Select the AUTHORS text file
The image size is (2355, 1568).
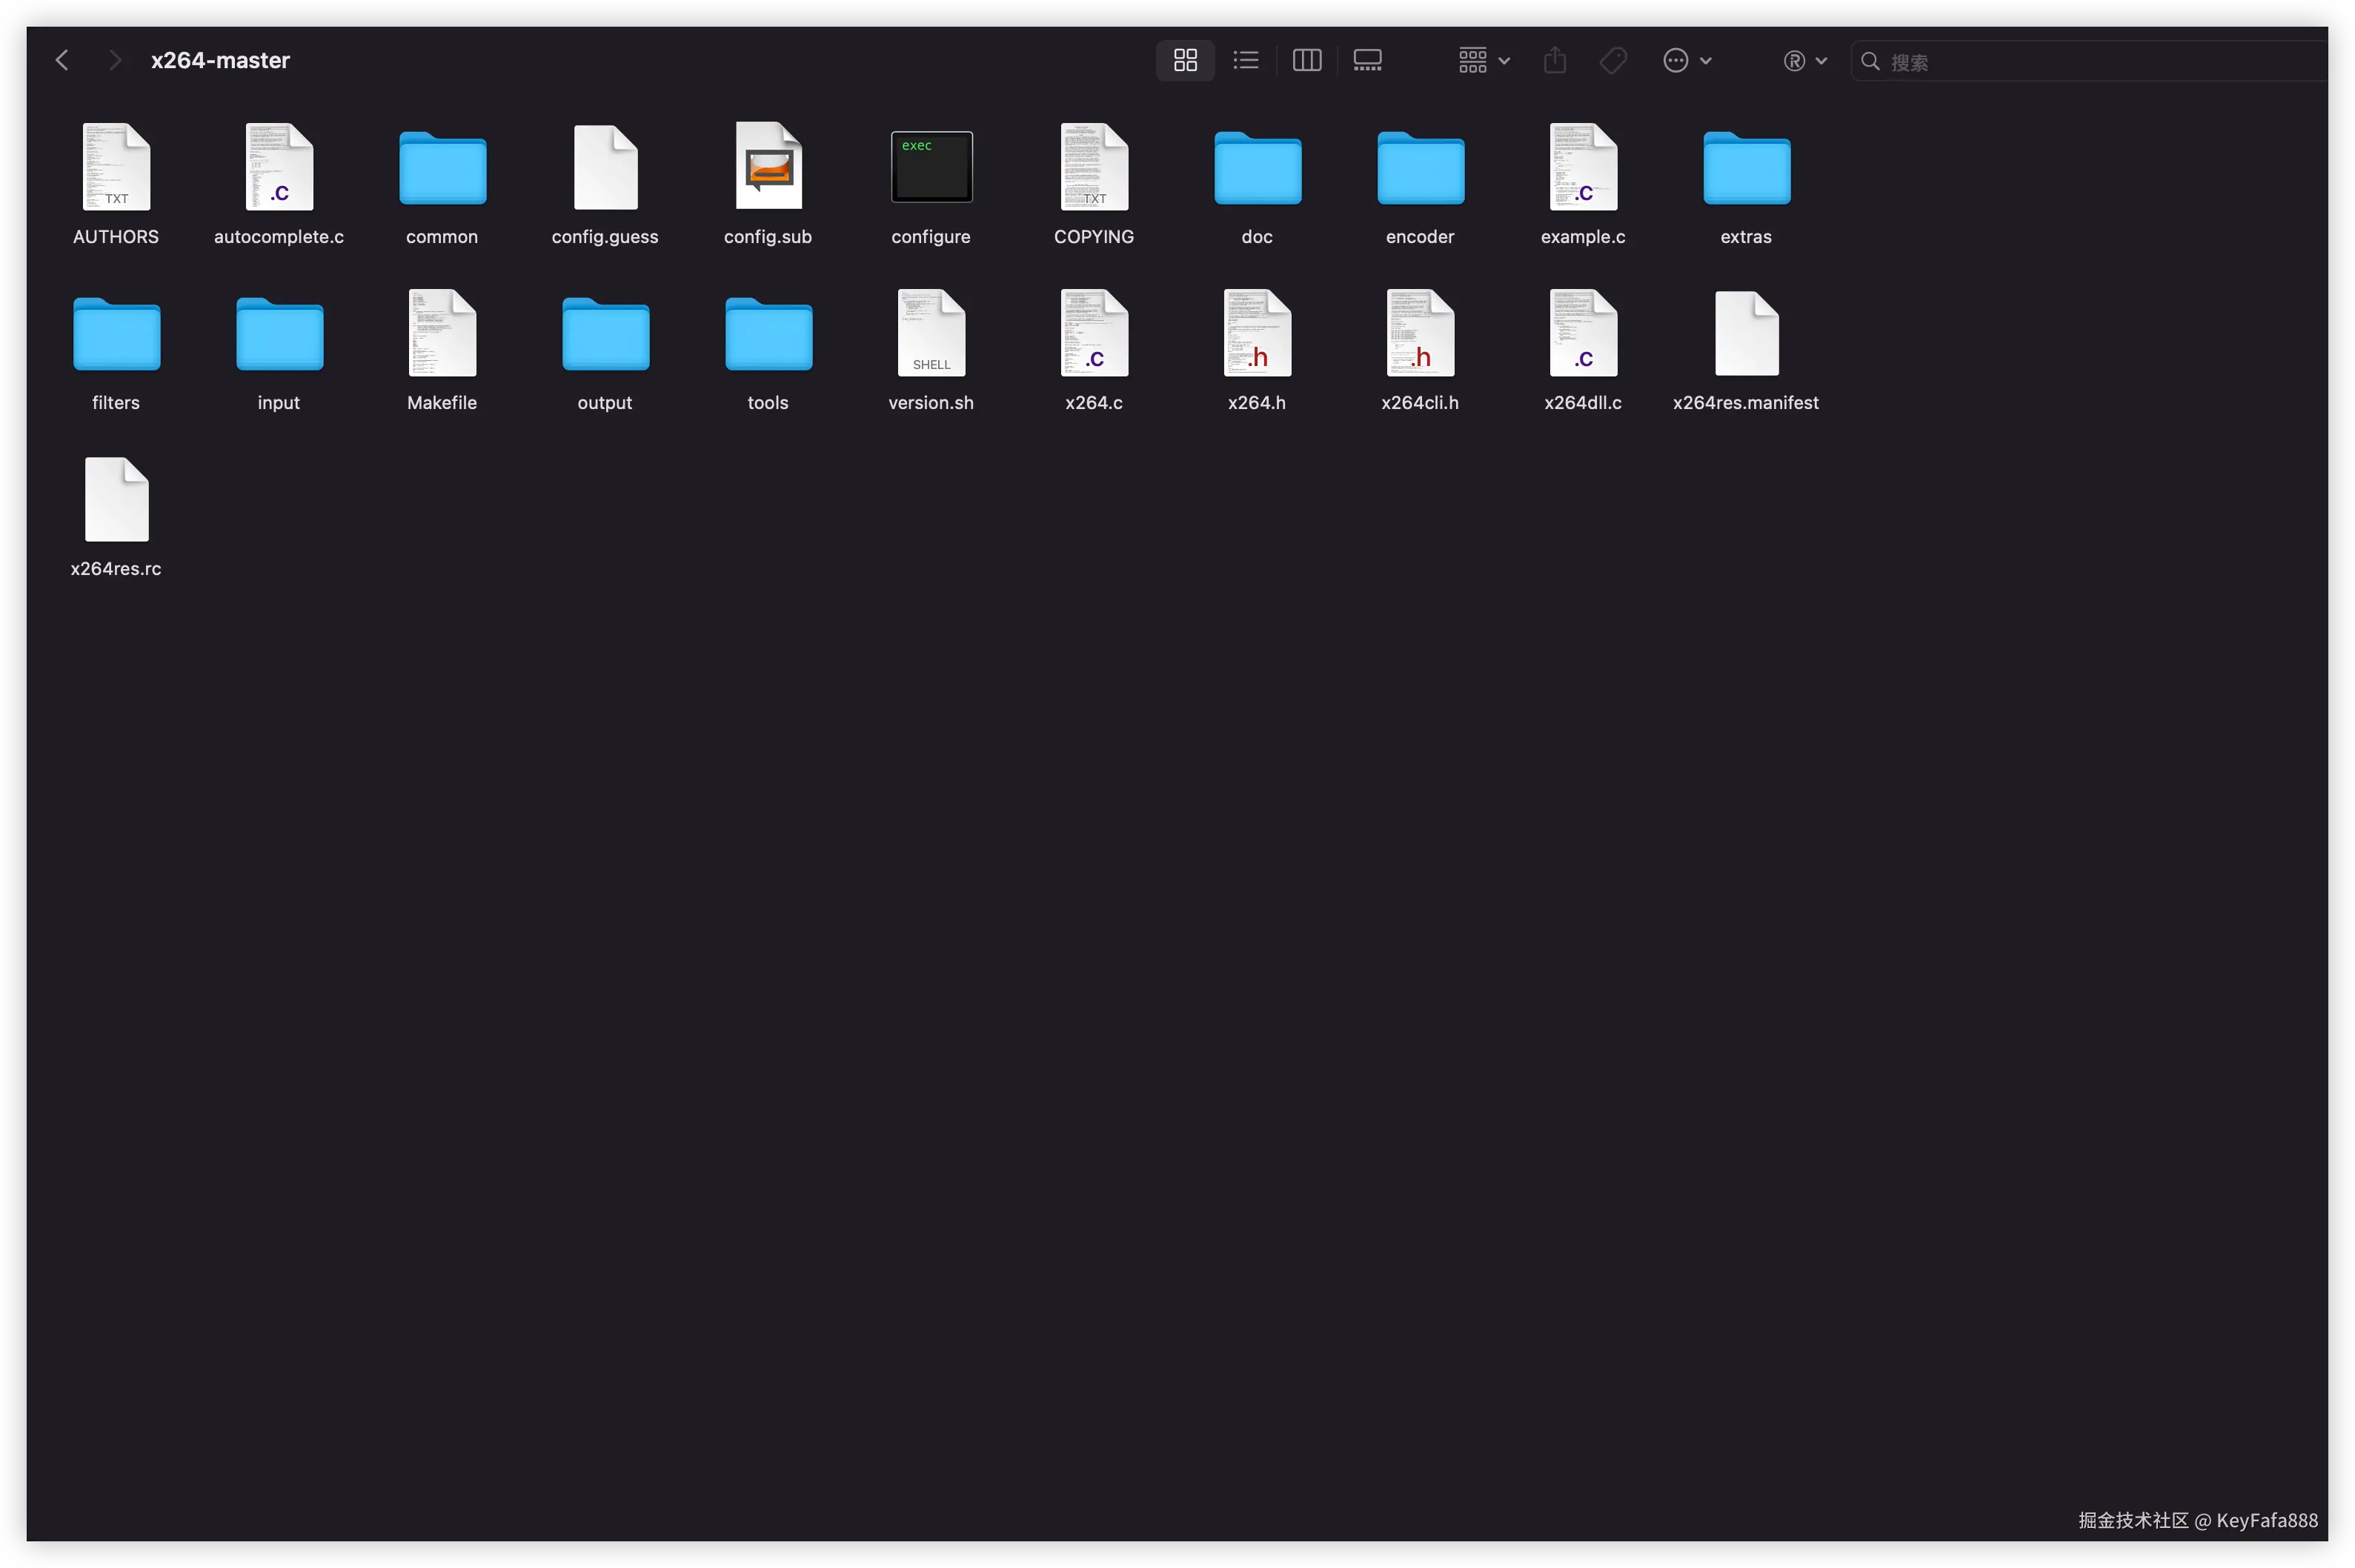coord(116,167)
